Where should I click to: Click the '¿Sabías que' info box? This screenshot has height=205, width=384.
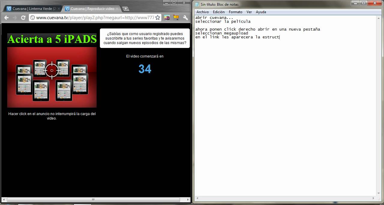click(145, 38)
